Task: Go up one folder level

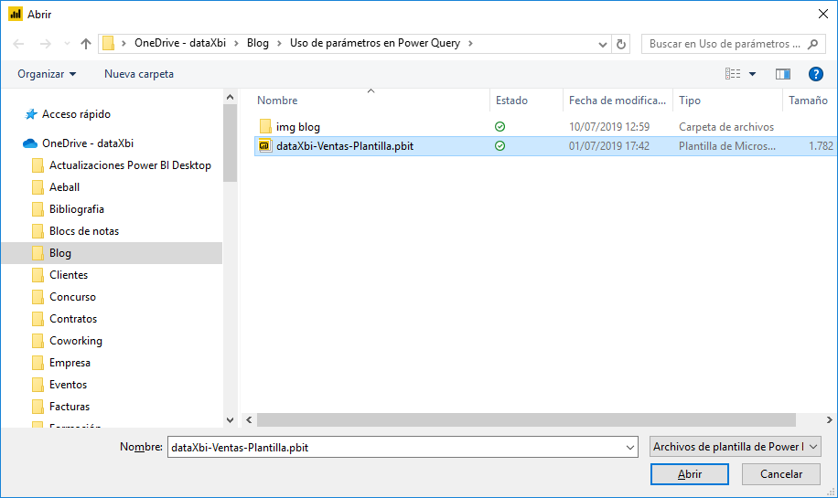Action: coord(85,44)
